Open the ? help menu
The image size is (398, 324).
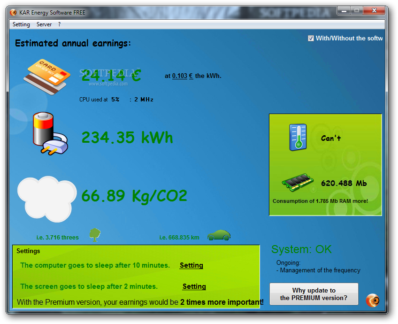[x=60, y=24]
